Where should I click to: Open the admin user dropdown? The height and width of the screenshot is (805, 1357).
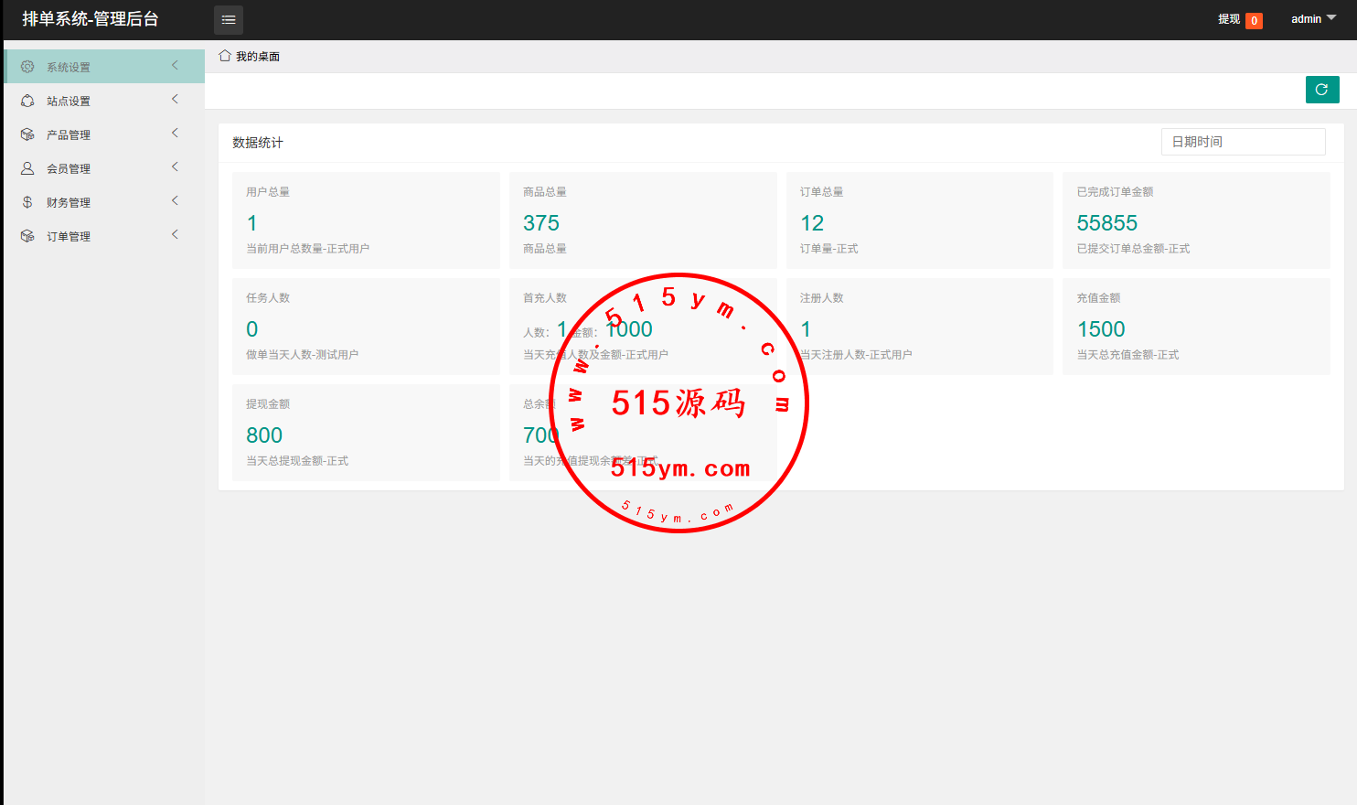(1313, 19)
